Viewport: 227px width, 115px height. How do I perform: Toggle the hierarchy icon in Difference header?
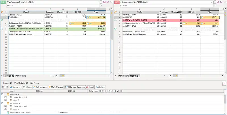tap(118, 91)
